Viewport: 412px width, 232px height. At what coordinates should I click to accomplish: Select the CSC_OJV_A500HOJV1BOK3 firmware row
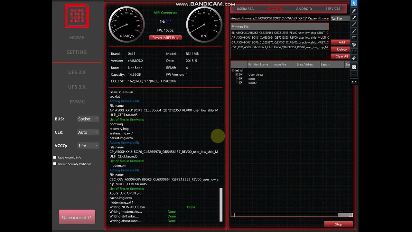coord(280,47)
